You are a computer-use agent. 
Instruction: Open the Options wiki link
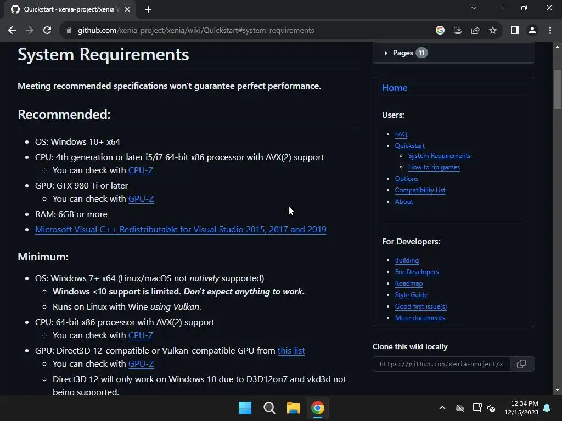(407, 179)
